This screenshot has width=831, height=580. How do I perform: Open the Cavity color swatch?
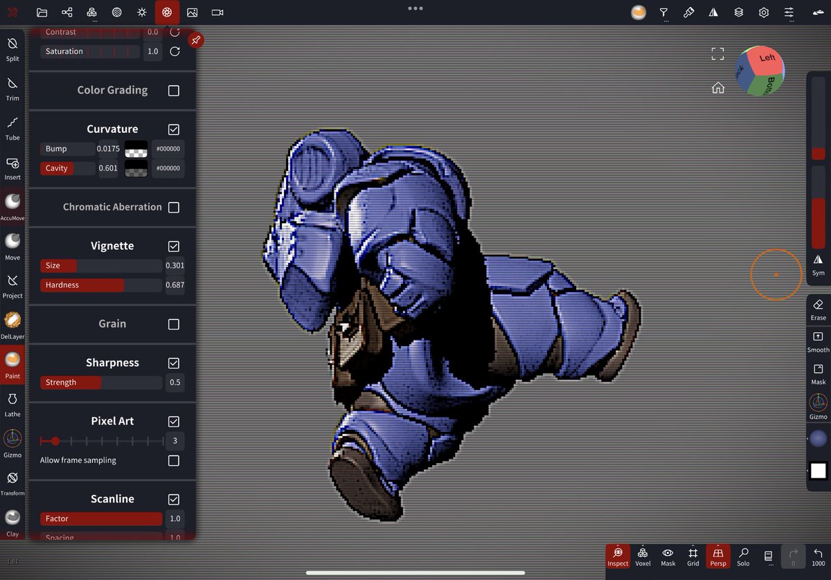(x=136, y=168)
